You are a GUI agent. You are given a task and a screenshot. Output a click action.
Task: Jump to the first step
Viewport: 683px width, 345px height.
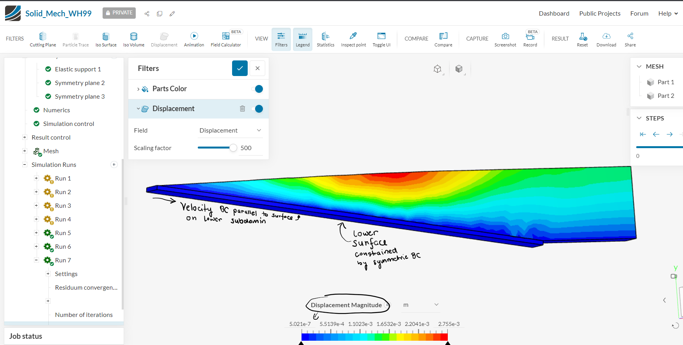coord(643,134)
